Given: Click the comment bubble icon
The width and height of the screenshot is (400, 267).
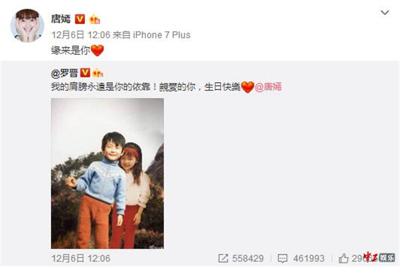Looking at the screenshot, I should tap(283, 258).
